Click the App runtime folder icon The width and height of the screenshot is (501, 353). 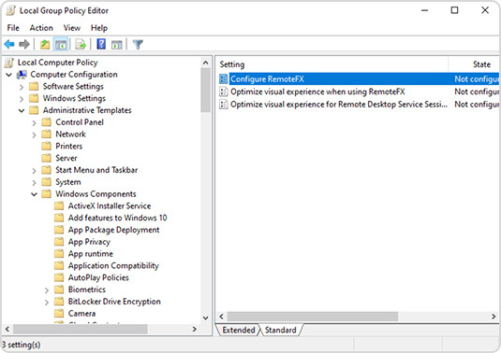pyautogui.click(x=59, y=254)
